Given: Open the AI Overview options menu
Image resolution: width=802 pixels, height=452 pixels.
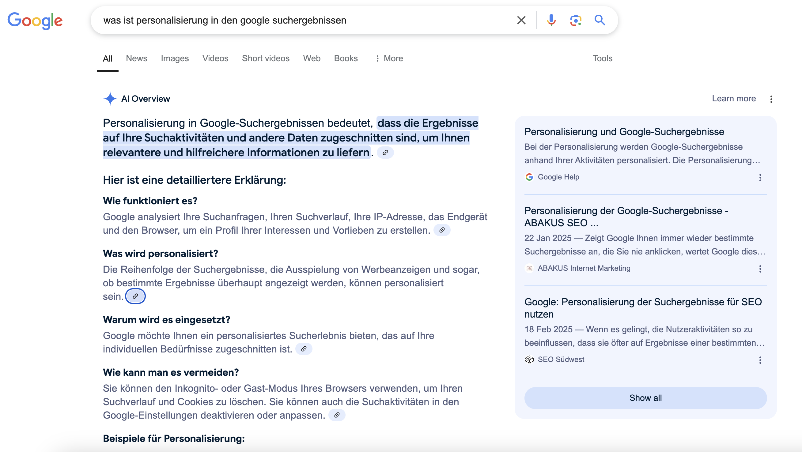Looking at the screenshot, I should (771, 99).
